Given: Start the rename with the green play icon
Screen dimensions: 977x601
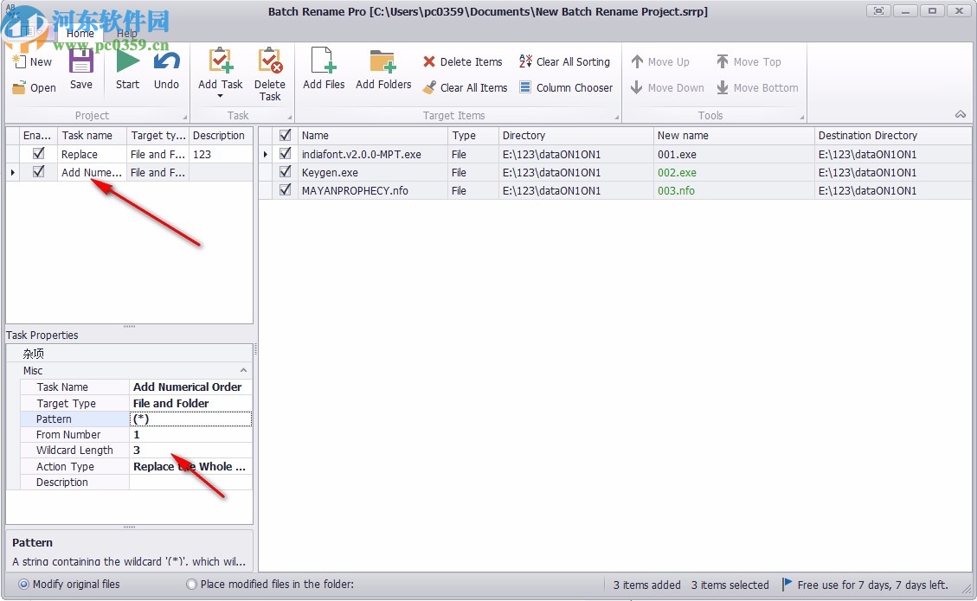Looking at the screenshot, I should tap(128, 61).
